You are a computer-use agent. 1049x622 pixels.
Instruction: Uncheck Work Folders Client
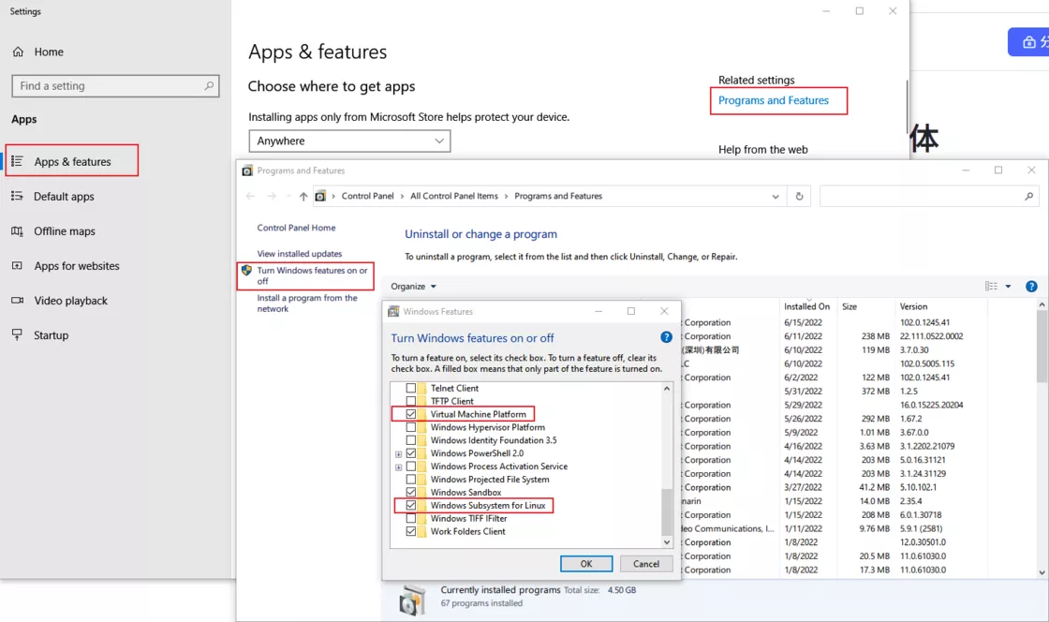tap(411, 532)
